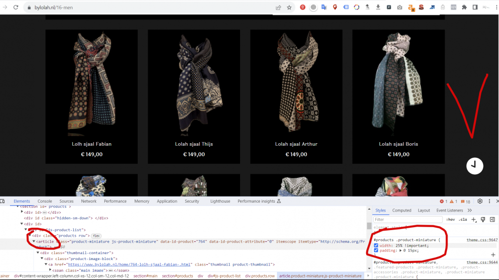Open the orange 'a' extension with badge
Screen dimensions: 499x280
point(411,7)
